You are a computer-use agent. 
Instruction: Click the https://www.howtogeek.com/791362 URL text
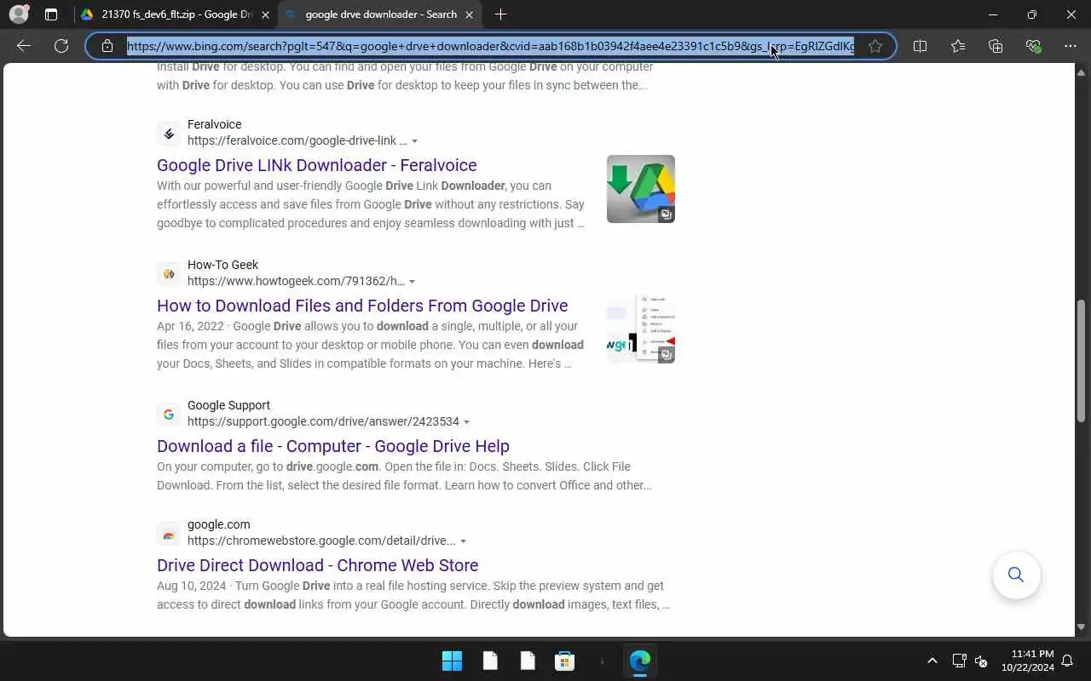coord(296,281)
